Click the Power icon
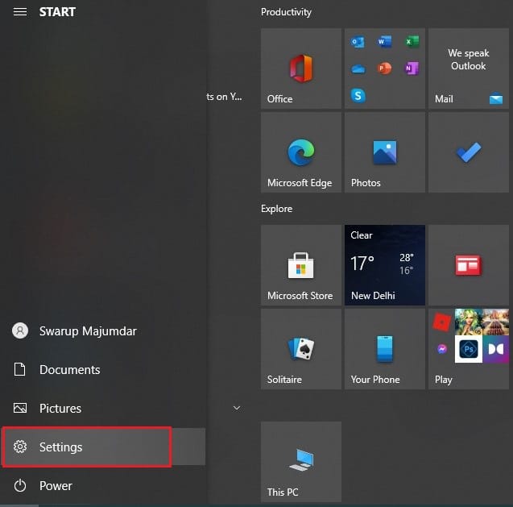513x507 pixels. coord(20,485)
